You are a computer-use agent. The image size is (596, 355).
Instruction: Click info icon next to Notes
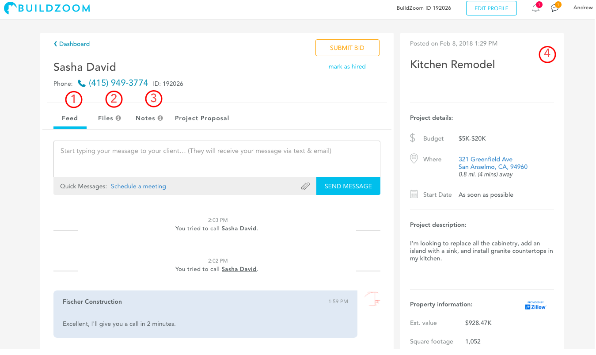(x=160, y=118)
